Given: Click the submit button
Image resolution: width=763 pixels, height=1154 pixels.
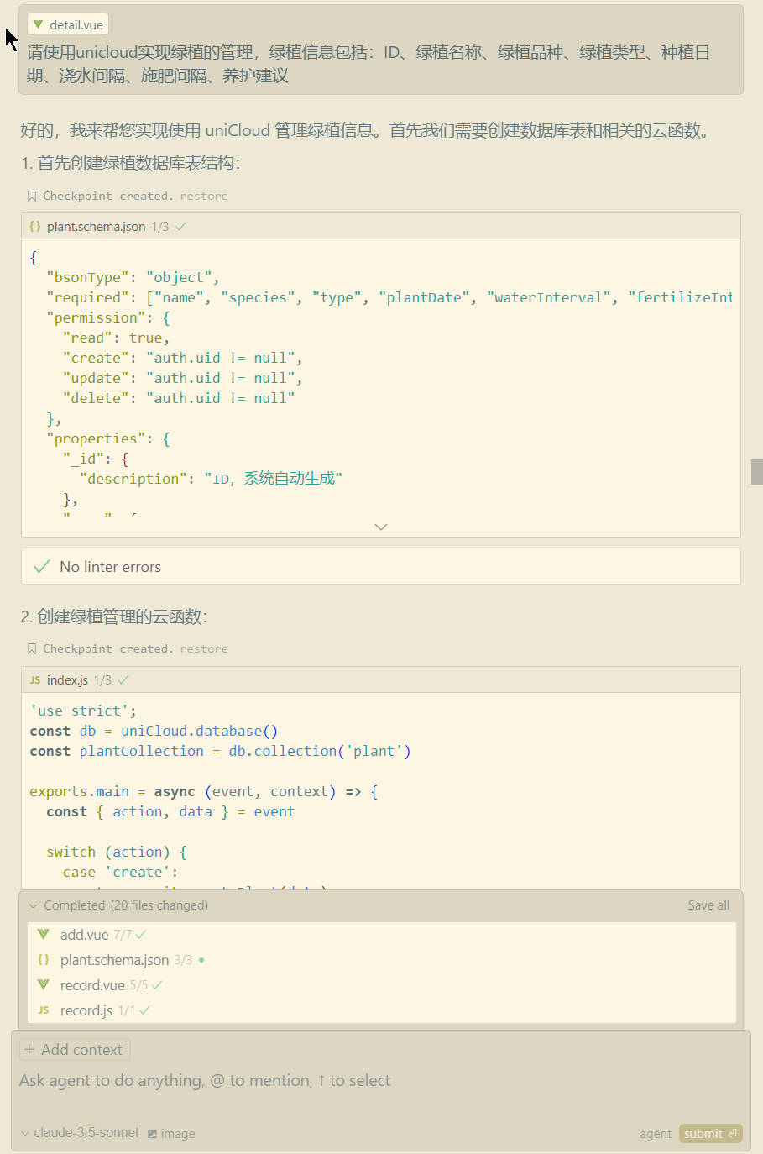Looking at the screenshot, I should [x=710, y=1133].
